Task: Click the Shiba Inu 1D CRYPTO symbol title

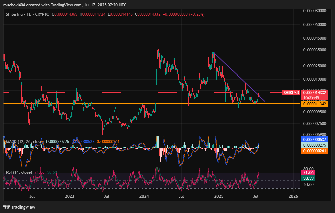Action: pos(27,14)
